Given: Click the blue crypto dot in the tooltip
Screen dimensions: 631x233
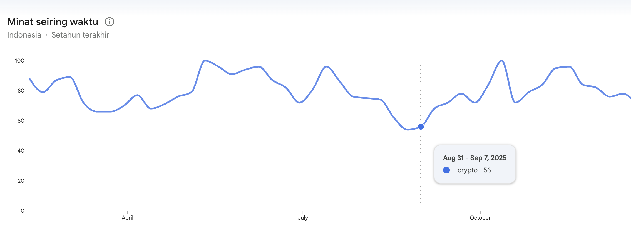Looking at the screenshot, I should (x=446, y=170).
